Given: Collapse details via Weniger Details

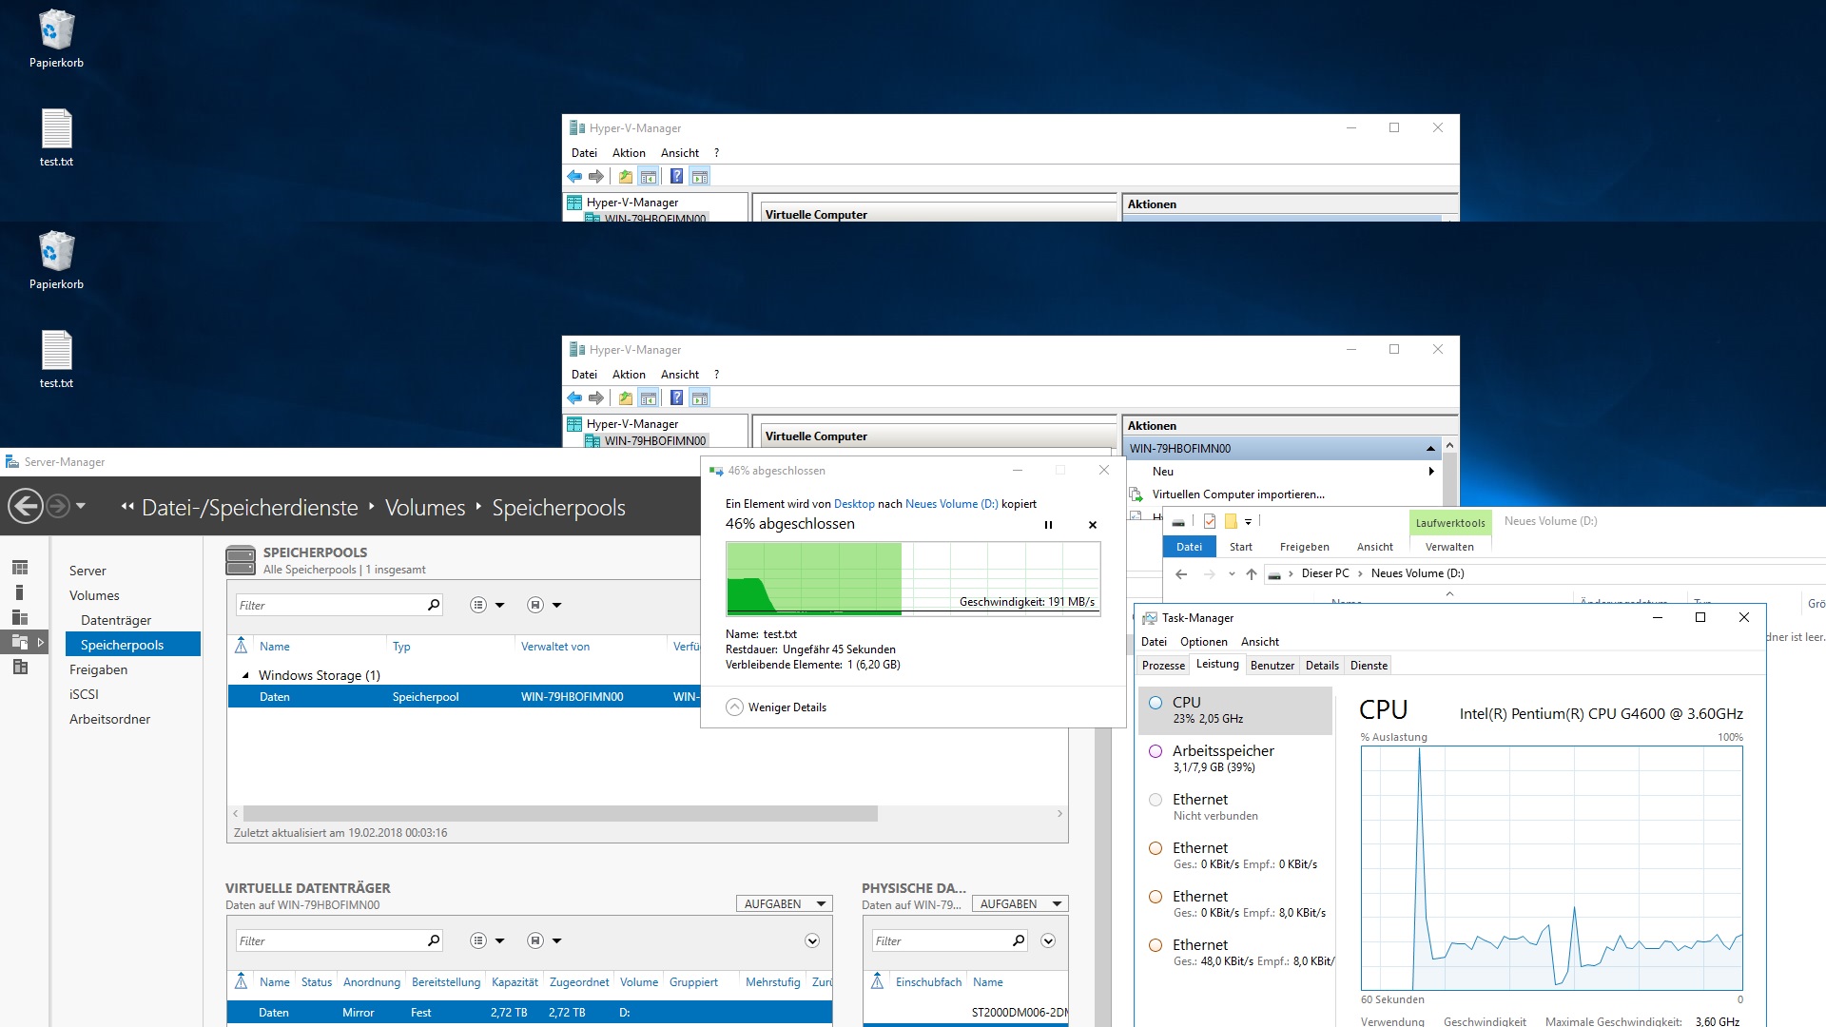Looking at the screenshot, I should tap(776, 707).
